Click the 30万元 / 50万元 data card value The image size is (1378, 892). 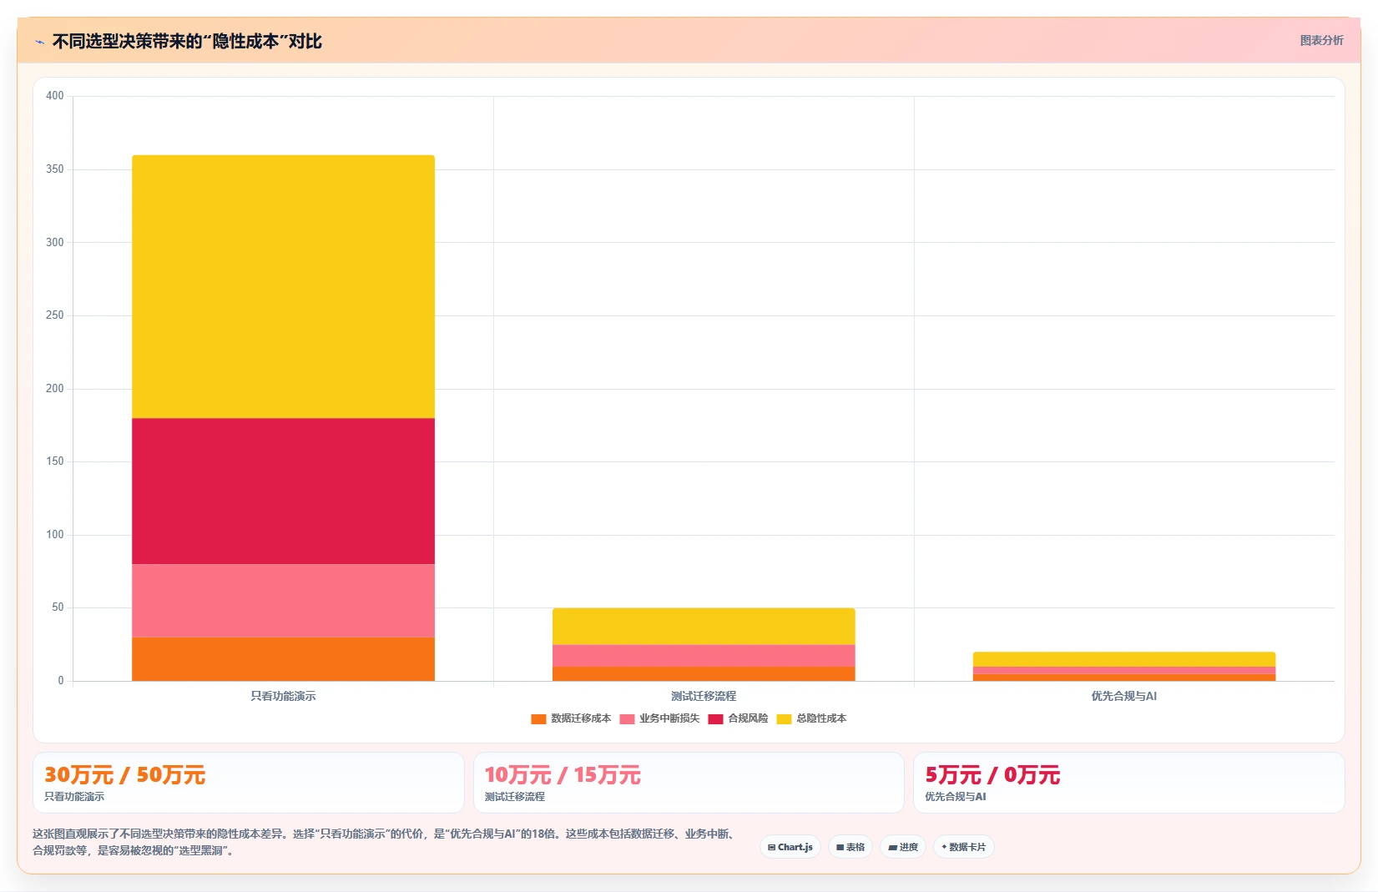(125, 775)
